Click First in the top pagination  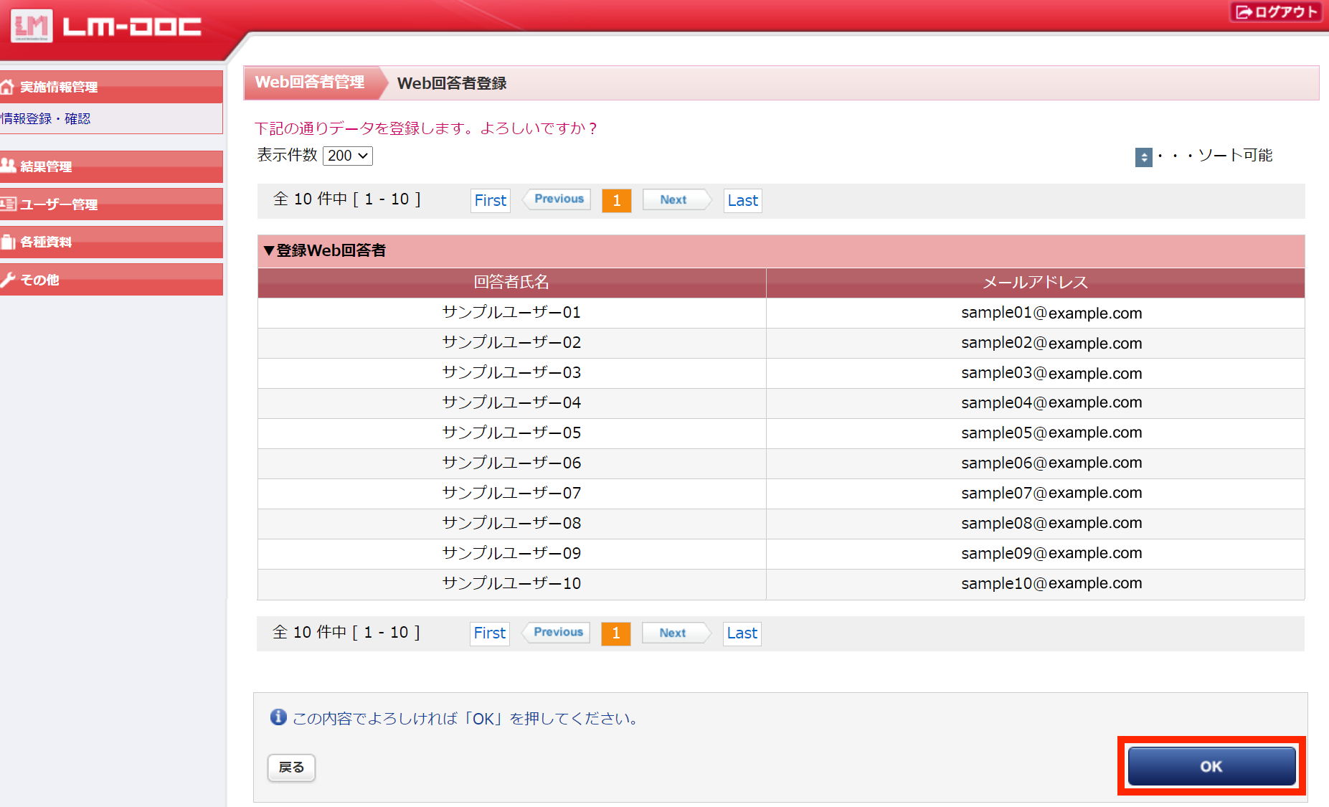[491, 200]
